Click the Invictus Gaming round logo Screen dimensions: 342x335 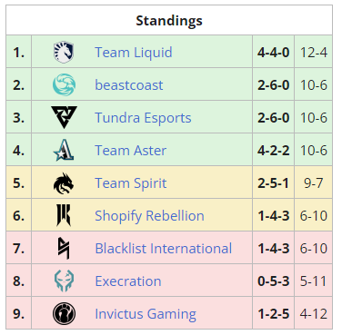click(64, 313)
